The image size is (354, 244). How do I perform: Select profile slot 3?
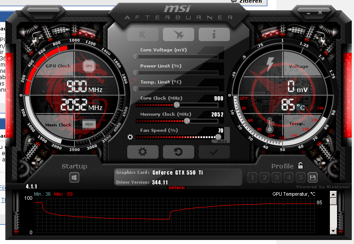point(277,177)
